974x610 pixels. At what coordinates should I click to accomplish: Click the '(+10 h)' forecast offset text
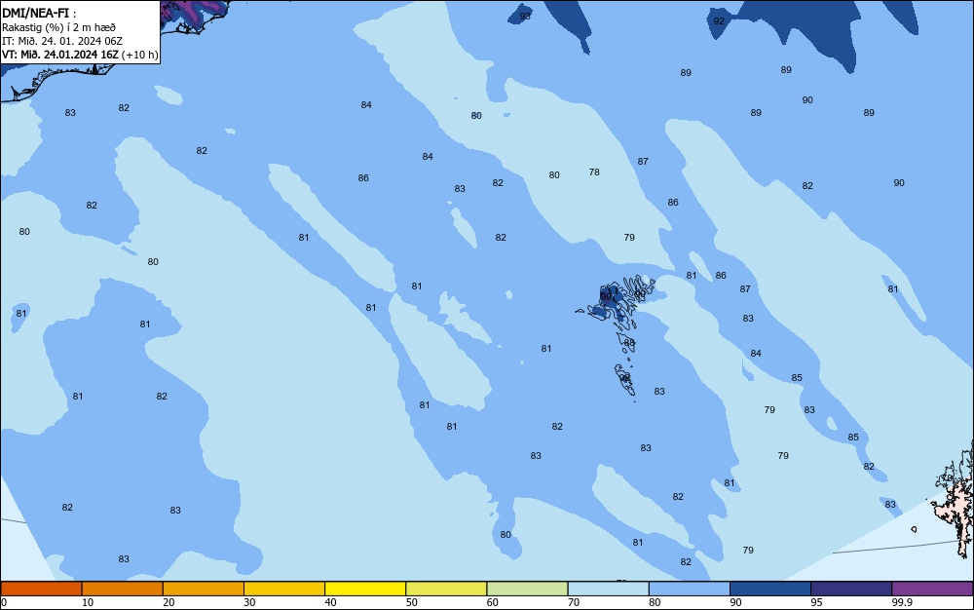coord(139,55)
